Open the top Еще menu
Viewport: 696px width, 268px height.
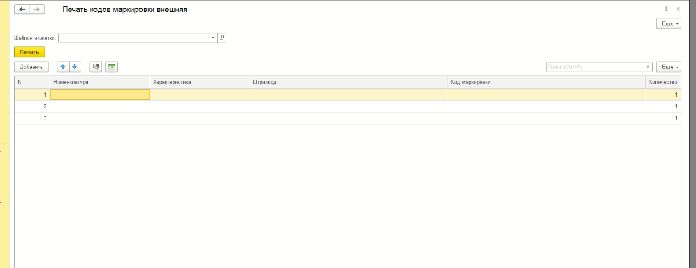(x=668, y=23)
